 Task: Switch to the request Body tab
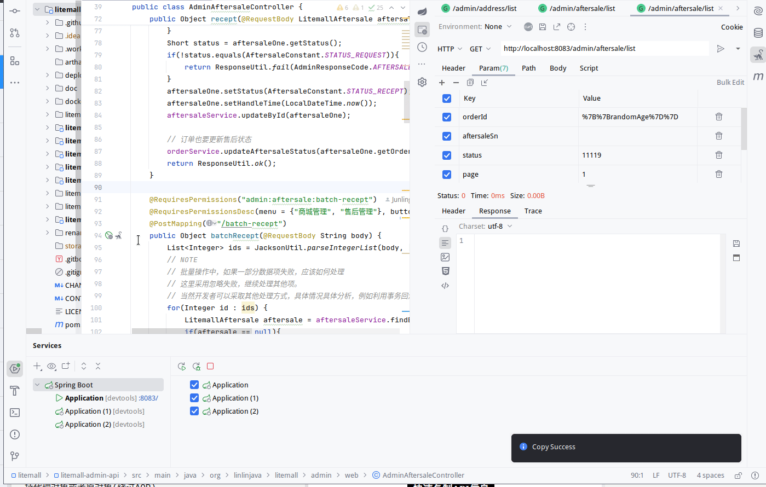coord(558,68)
